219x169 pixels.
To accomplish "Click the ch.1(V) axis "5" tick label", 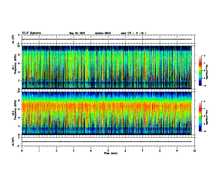I will pos(19,35).
